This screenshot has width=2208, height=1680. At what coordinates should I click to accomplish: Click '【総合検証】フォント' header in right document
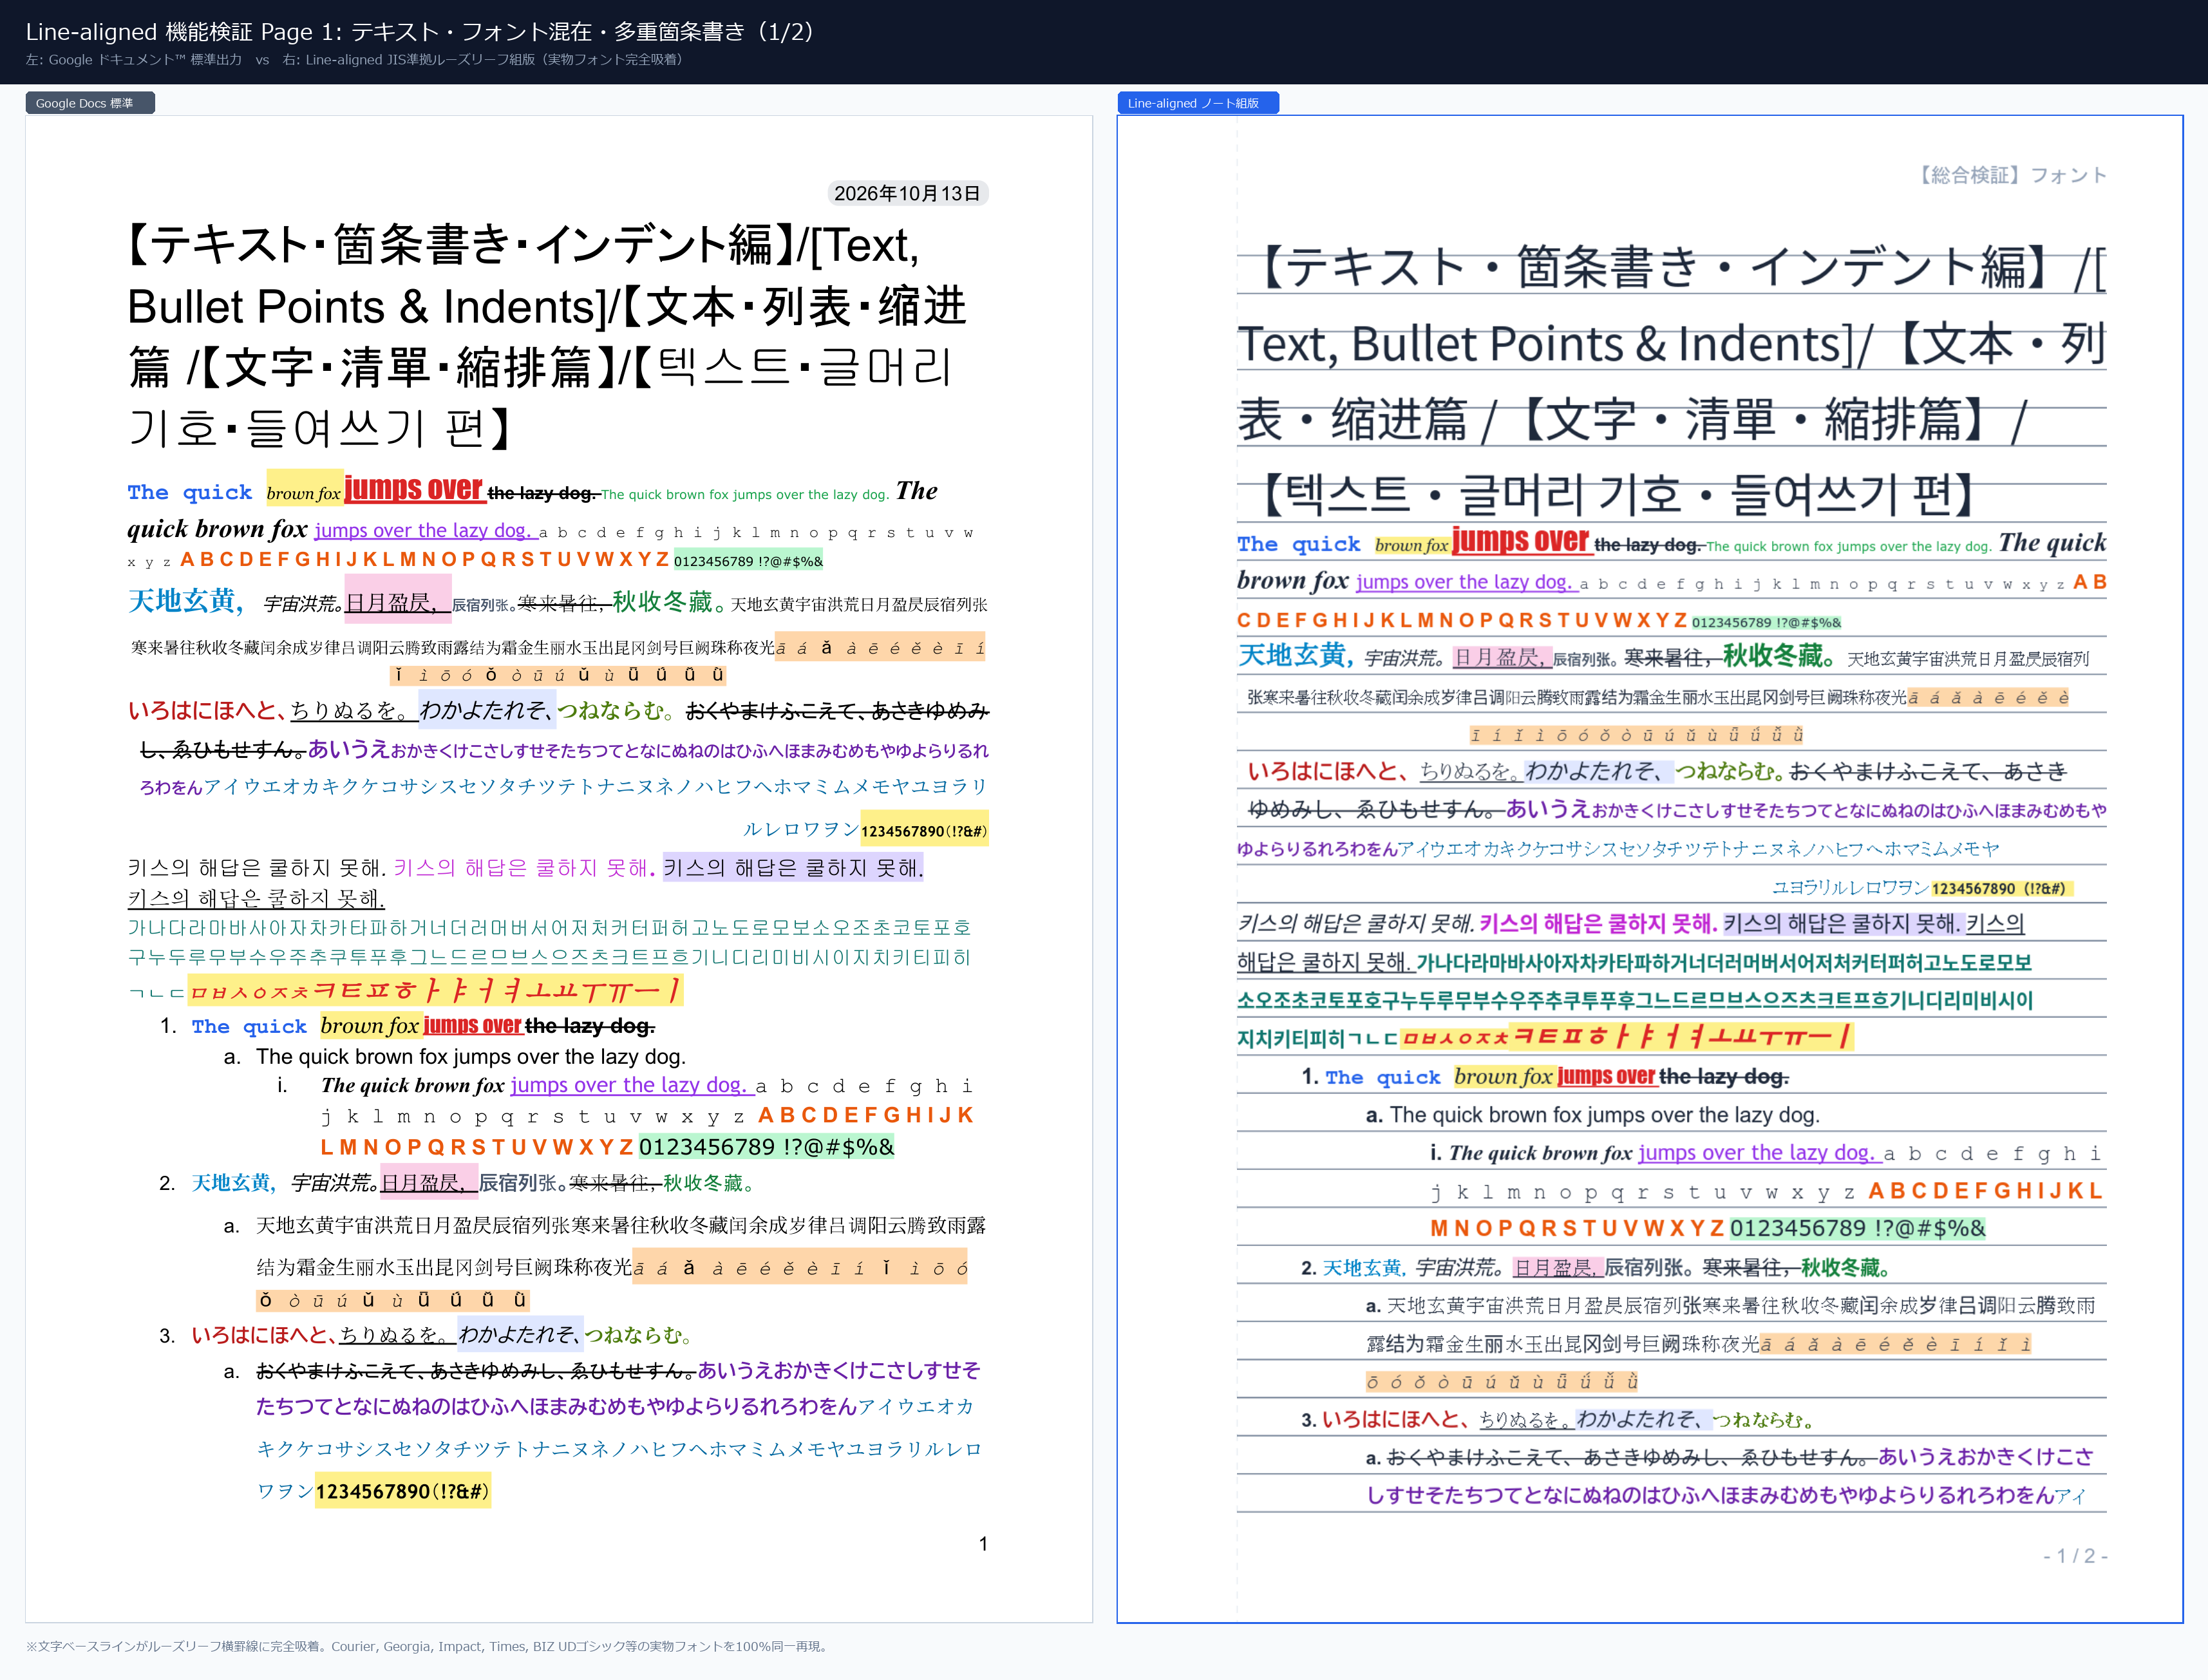[x=2010, y=175]
